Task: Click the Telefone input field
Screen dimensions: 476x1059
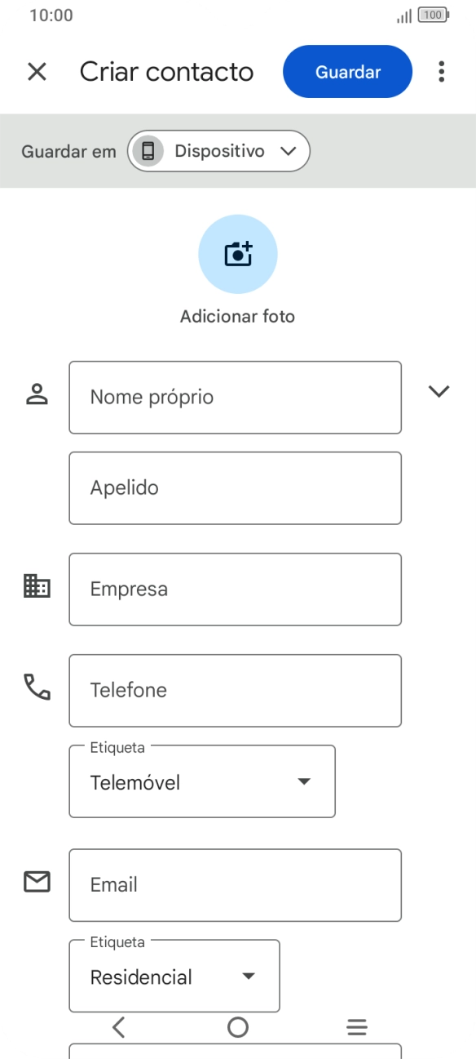Action: [235, 690]
